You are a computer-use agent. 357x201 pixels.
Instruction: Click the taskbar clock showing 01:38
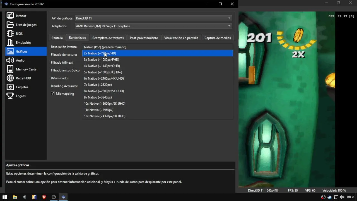[350, 197]
